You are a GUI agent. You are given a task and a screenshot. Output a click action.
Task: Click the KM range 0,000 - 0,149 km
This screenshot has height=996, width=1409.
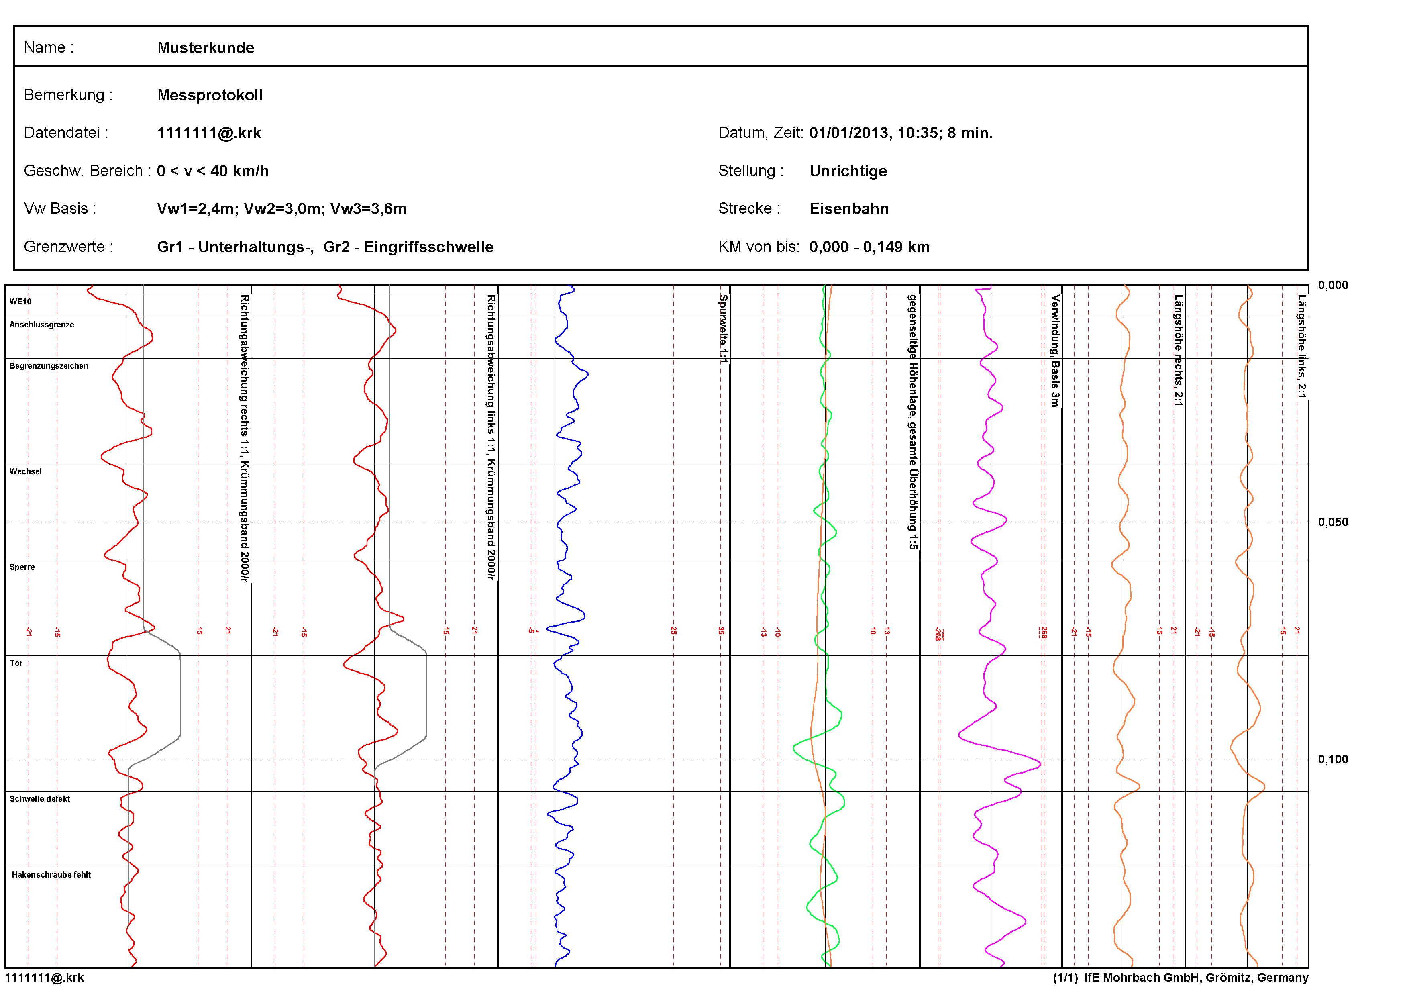tap(869, 247)
